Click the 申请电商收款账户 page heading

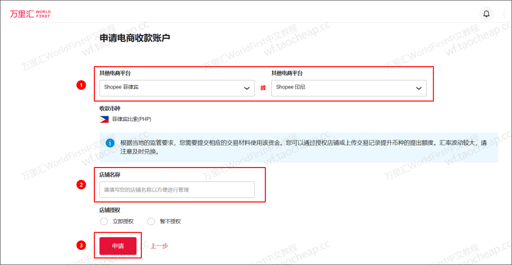click(135, 38)
